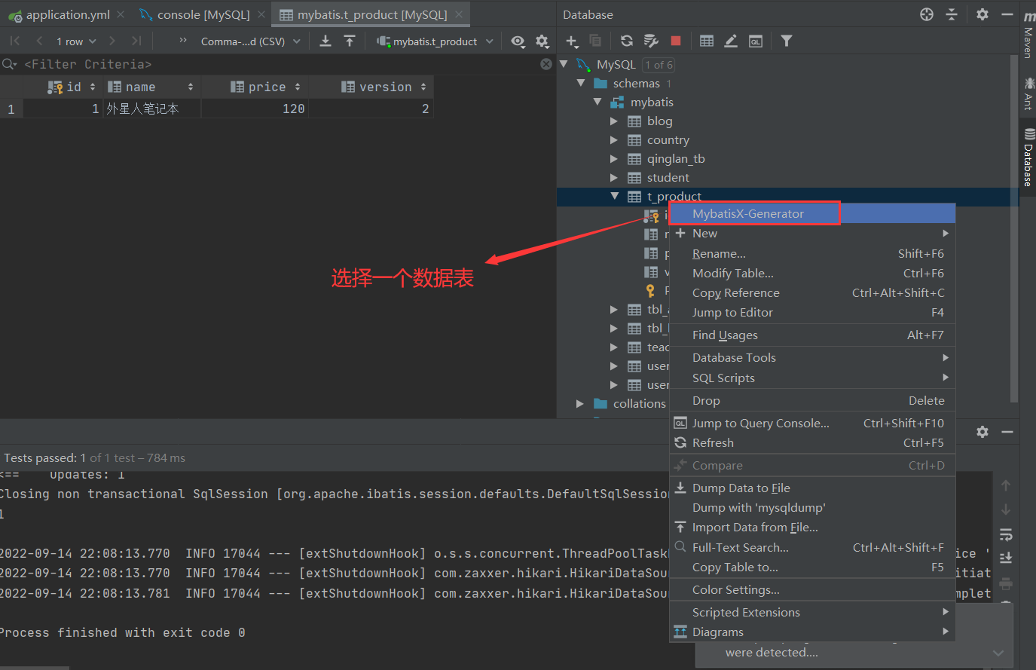
Task: Choose Full-Text Search... menu item
Action: click(x=812, y=548)
